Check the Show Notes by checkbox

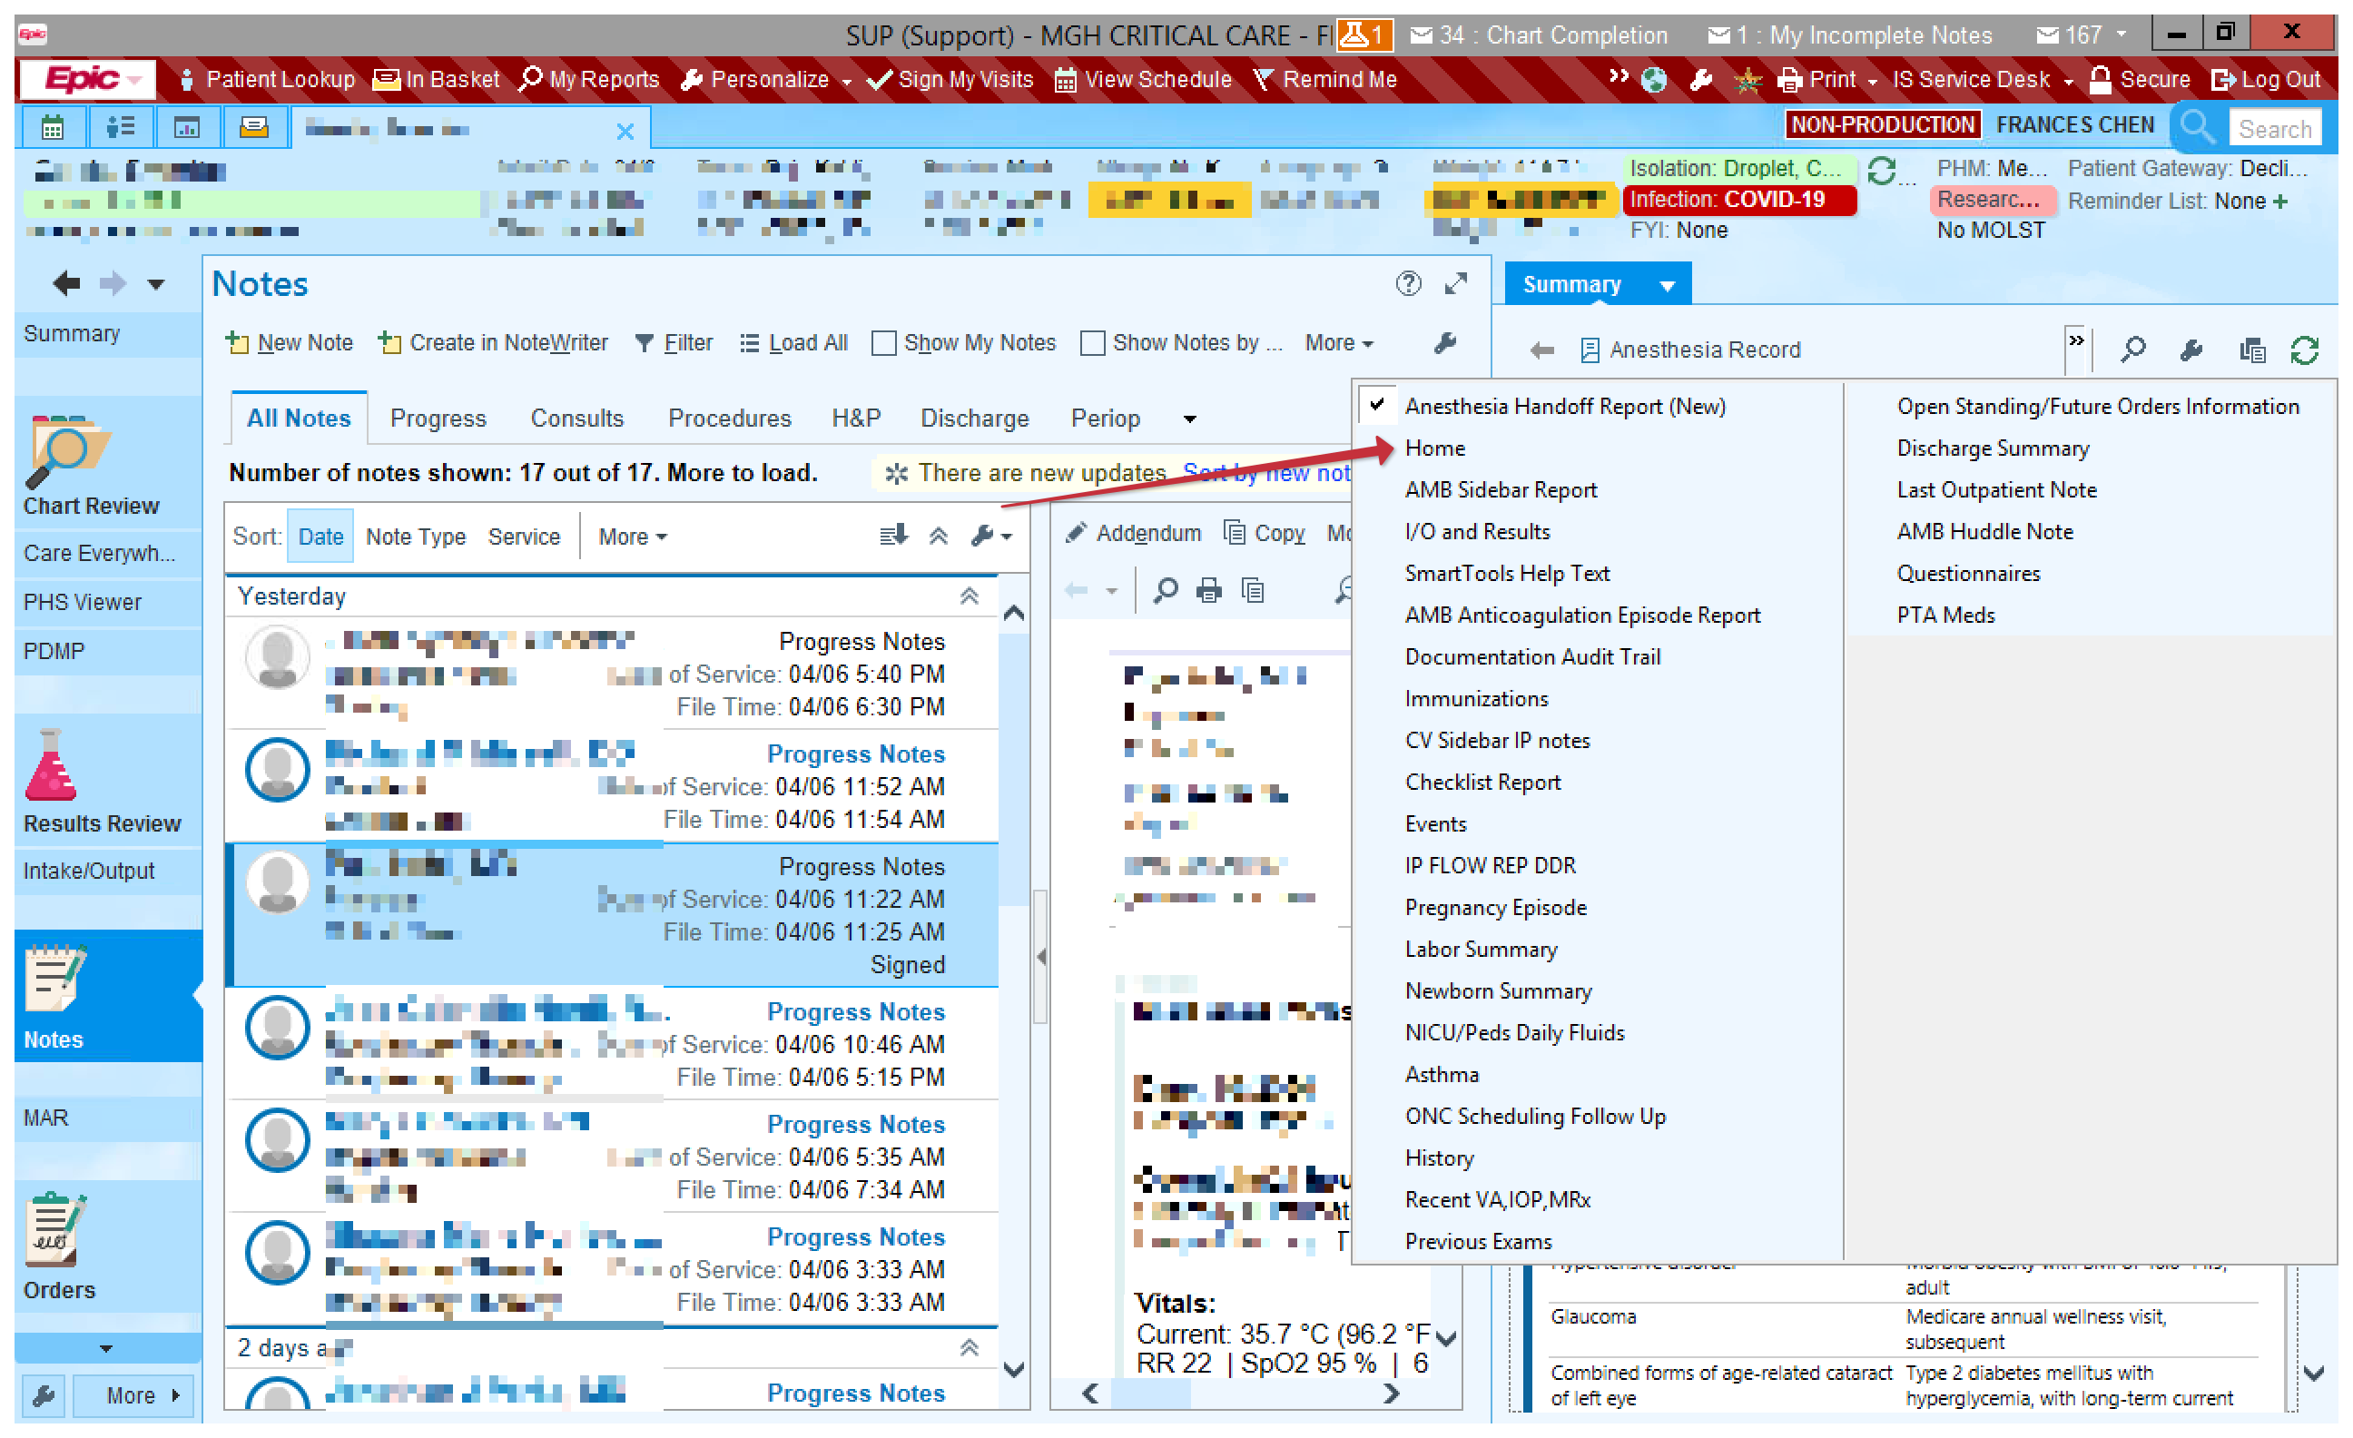[x=1092, y=343]
